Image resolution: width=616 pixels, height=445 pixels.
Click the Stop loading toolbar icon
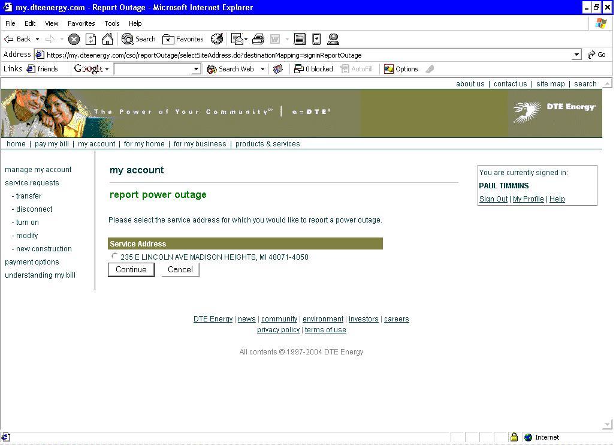(x=74, y=39)
